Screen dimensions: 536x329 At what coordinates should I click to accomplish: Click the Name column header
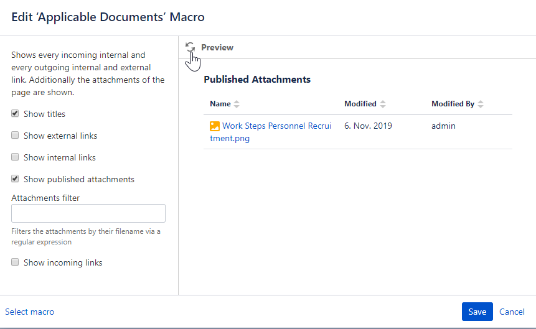pyautogui.click(x=220, y=104)
